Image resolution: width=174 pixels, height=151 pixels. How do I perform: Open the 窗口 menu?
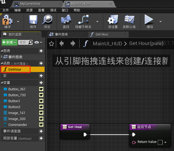click(x=65, y=10)
